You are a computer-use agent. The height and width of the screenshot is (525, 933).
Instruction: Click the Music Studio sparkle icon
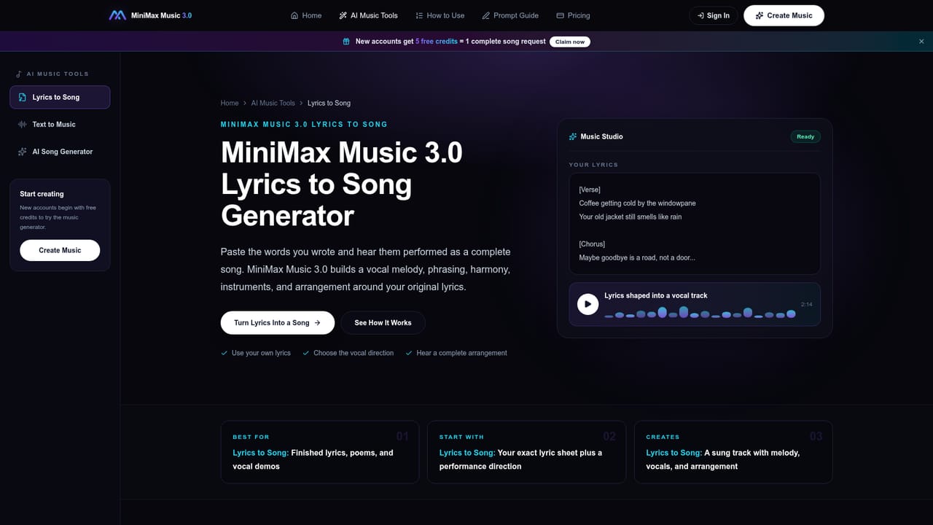click(x=572, y=136)
